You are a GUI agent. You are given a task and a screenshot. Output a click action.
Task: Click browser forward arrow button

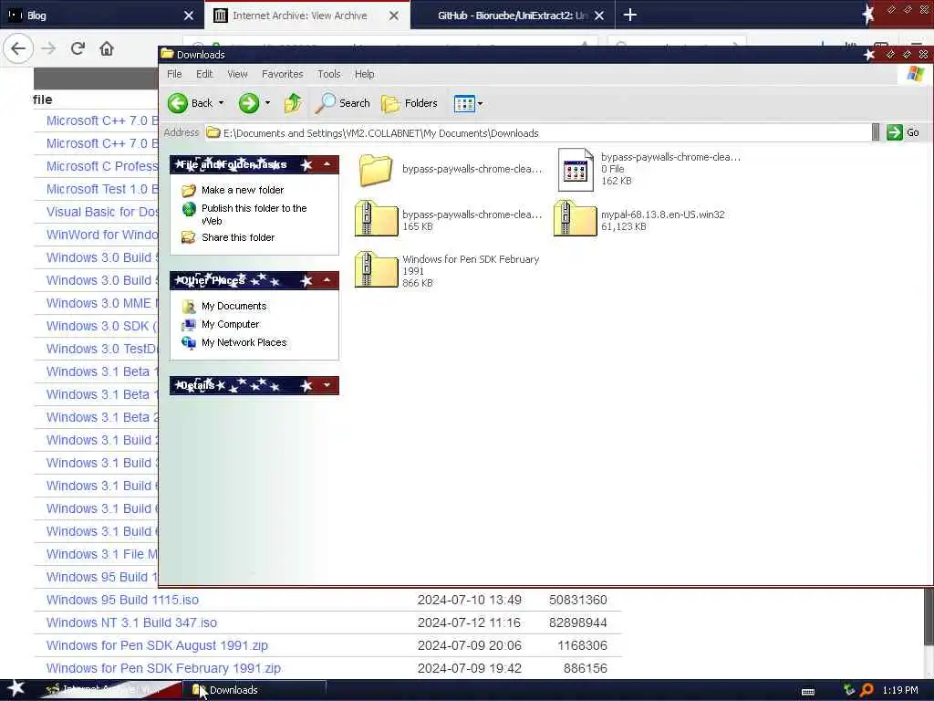[49, 48]
